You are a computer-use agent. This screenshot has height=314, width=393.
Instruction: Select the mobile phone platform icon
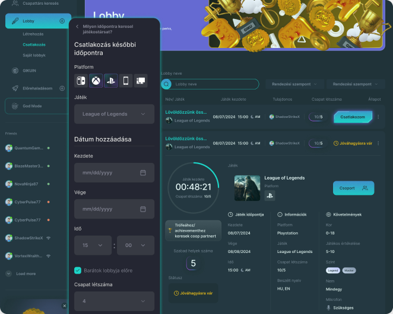click(125, 81)
